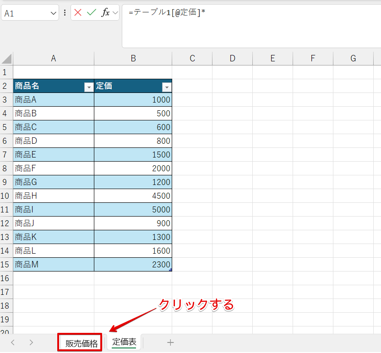Click the price cell 500

133,114
